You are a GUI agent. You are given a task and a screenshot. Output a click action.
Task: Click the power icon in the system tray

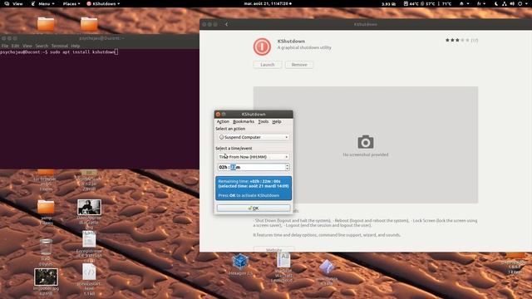520,3
